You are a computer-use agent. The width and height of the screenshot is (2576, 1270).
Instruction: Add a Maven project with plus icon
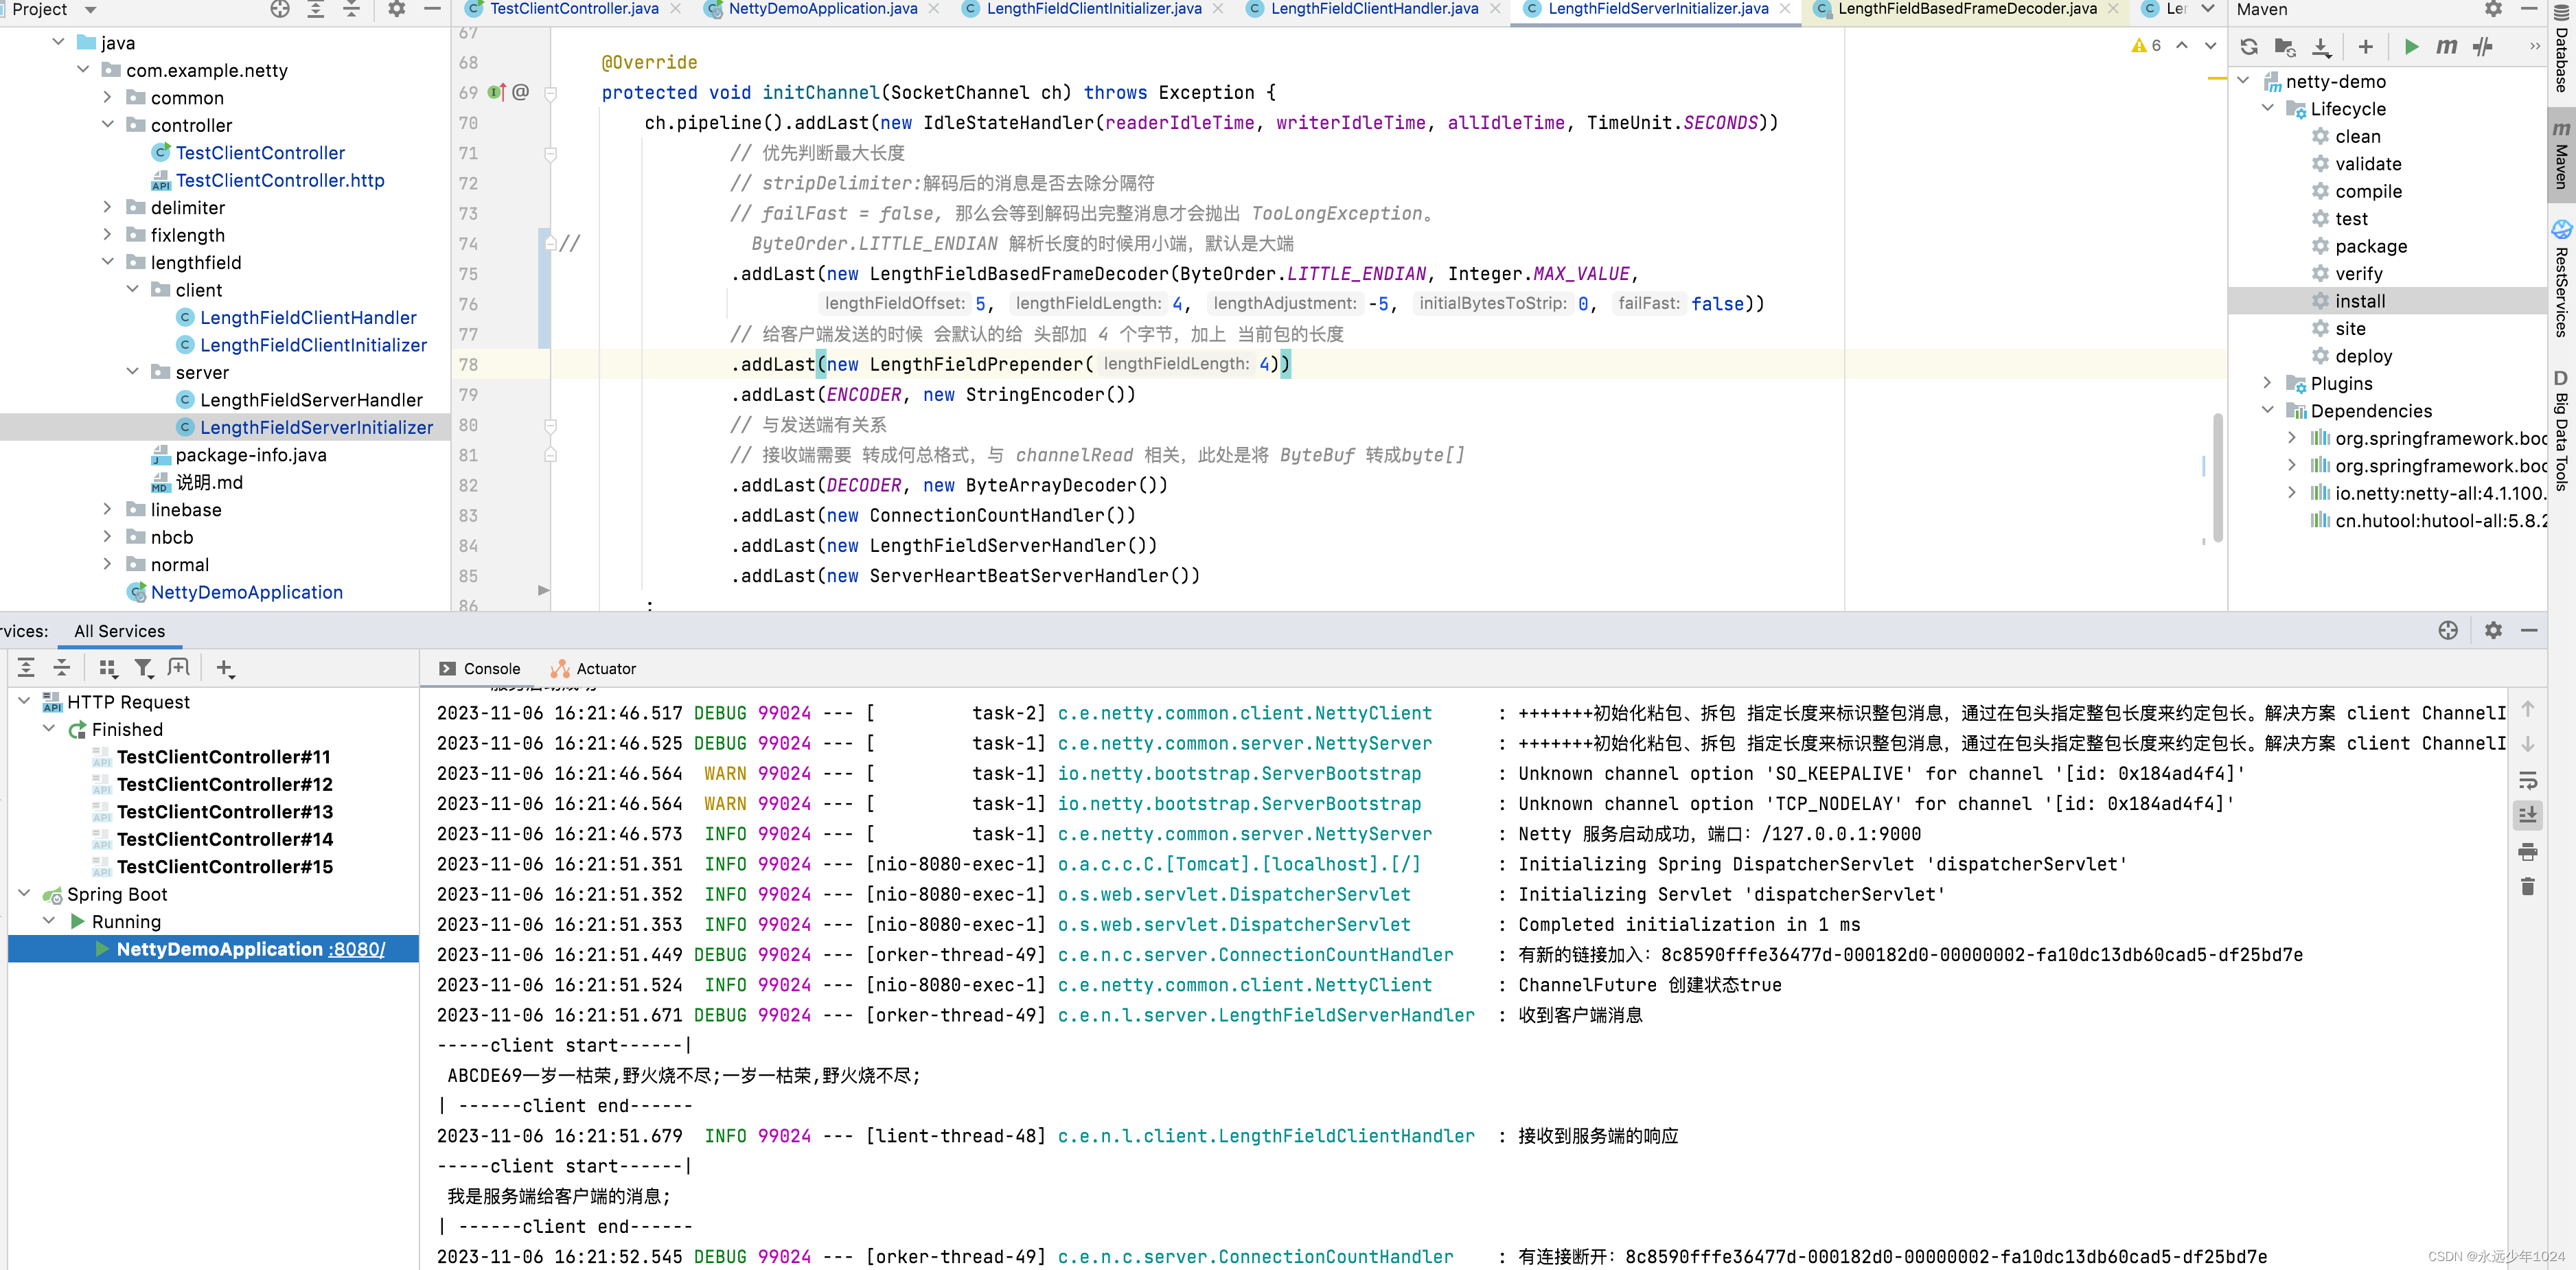pyautogui.click(x=2365, y=47)
